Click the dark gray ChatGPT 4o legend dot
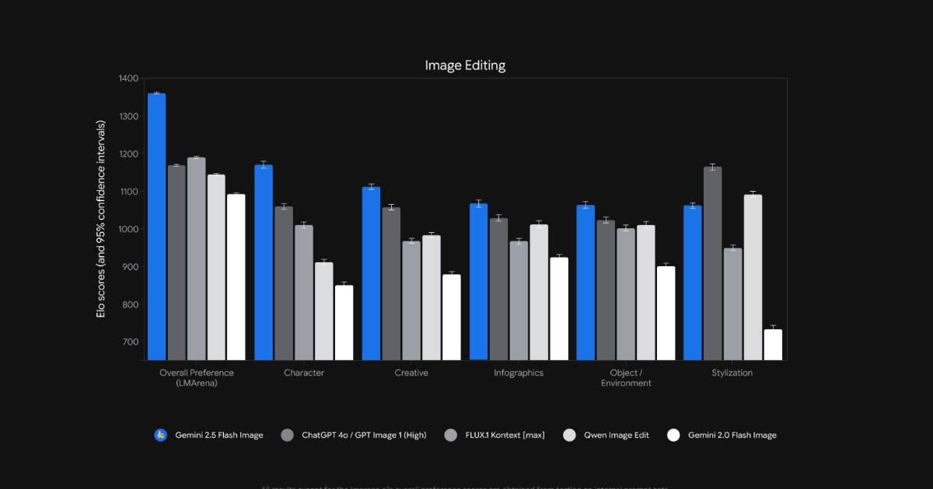The image size is (933, 489). 287,435
